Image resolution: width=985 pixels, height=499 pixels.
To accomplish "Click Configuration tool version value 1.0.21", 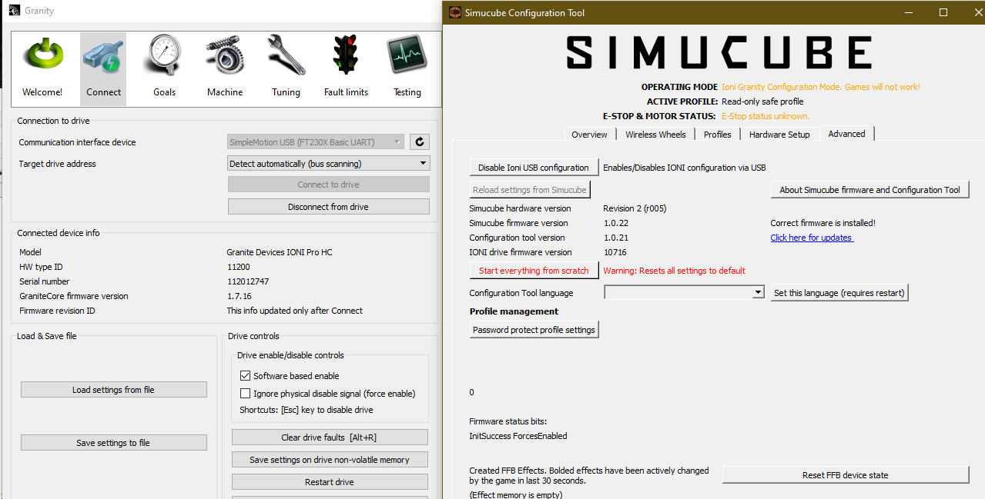I will [615, 238].
